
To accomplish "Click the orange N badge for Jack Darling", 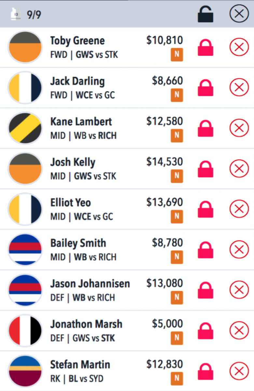I will pyautogui.click(x=177, y=95).
